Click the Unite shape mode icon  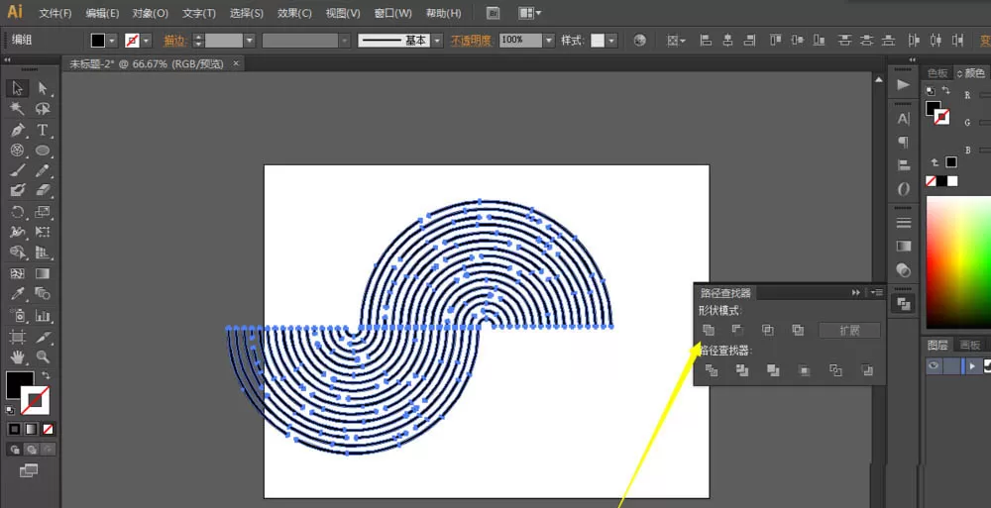click(x=709, y=330)
